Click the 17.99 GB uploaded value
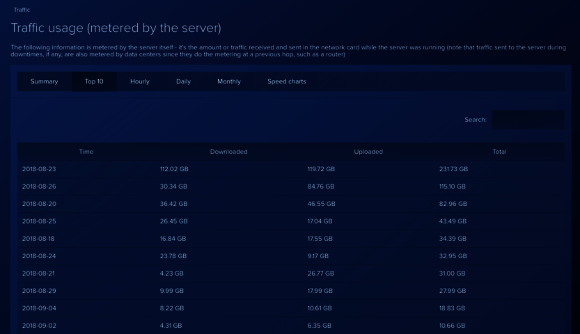 tap(320, 291)
